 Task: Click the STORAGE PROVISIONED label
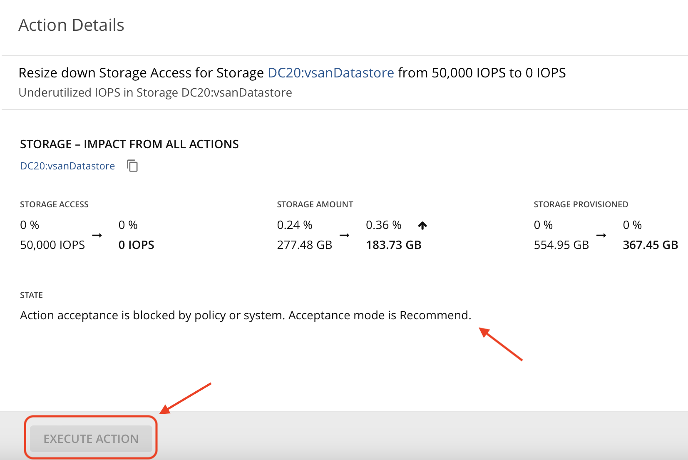tap(581, 204)
